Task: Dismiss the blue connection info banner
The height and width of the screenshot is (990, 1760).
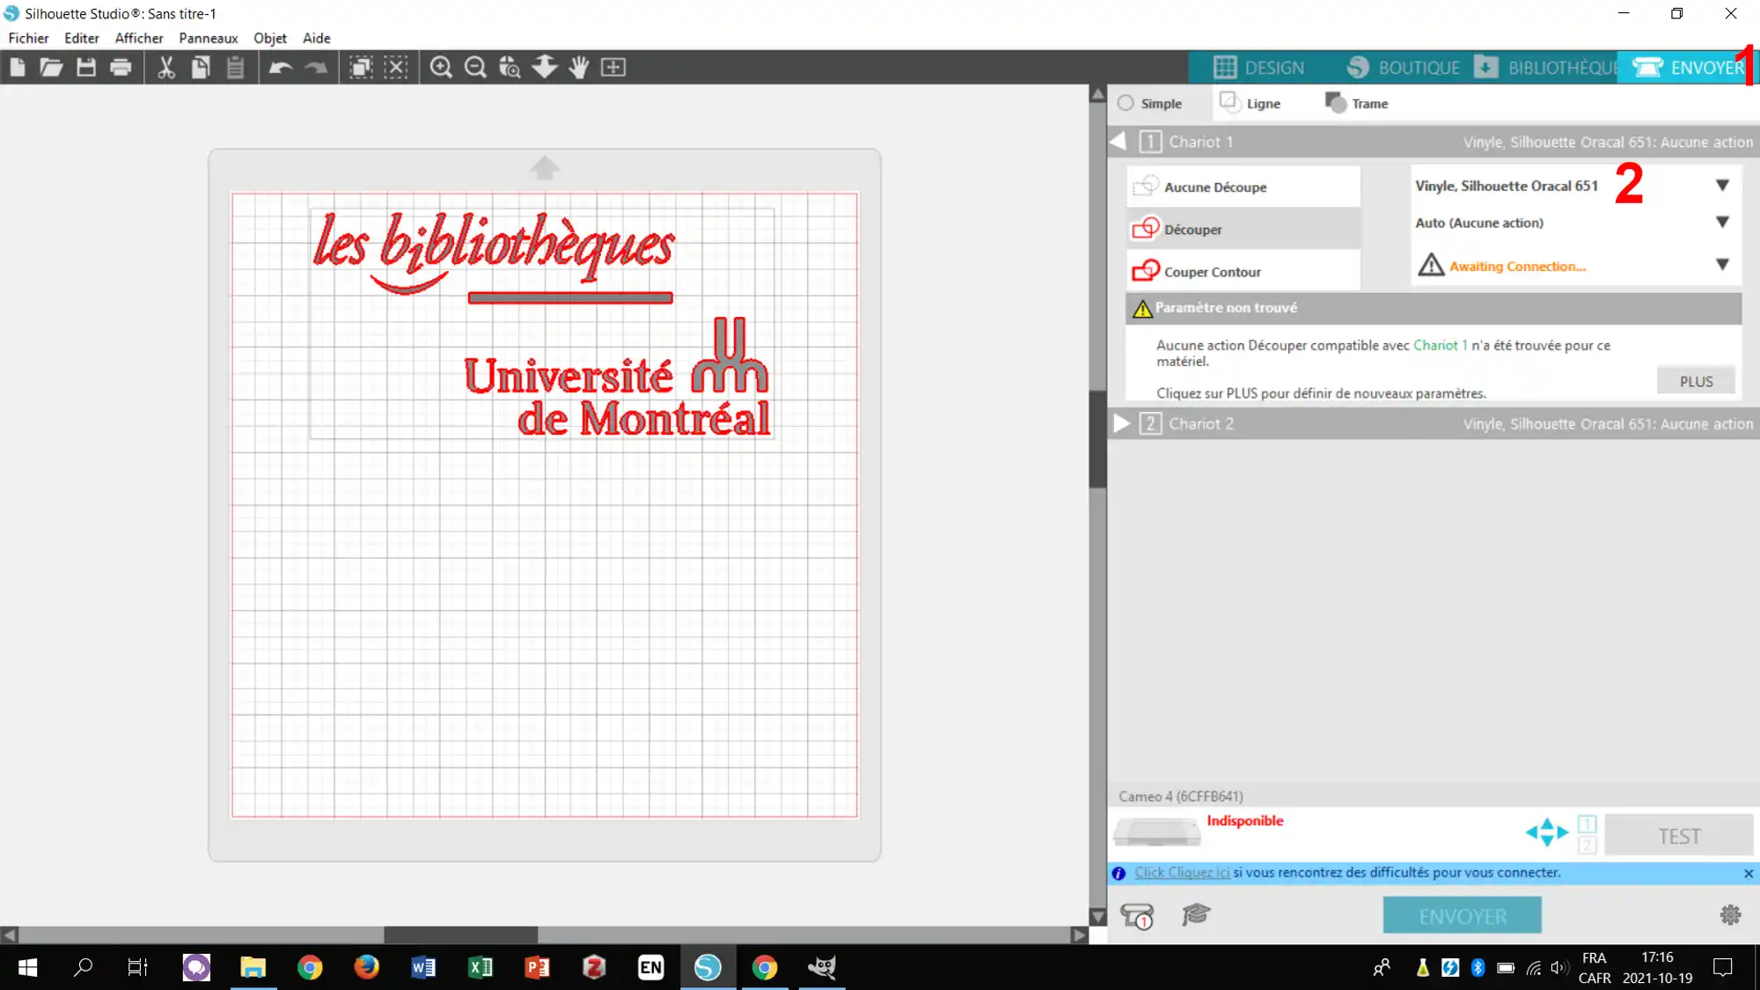Action: click(x=1748, y=873)
